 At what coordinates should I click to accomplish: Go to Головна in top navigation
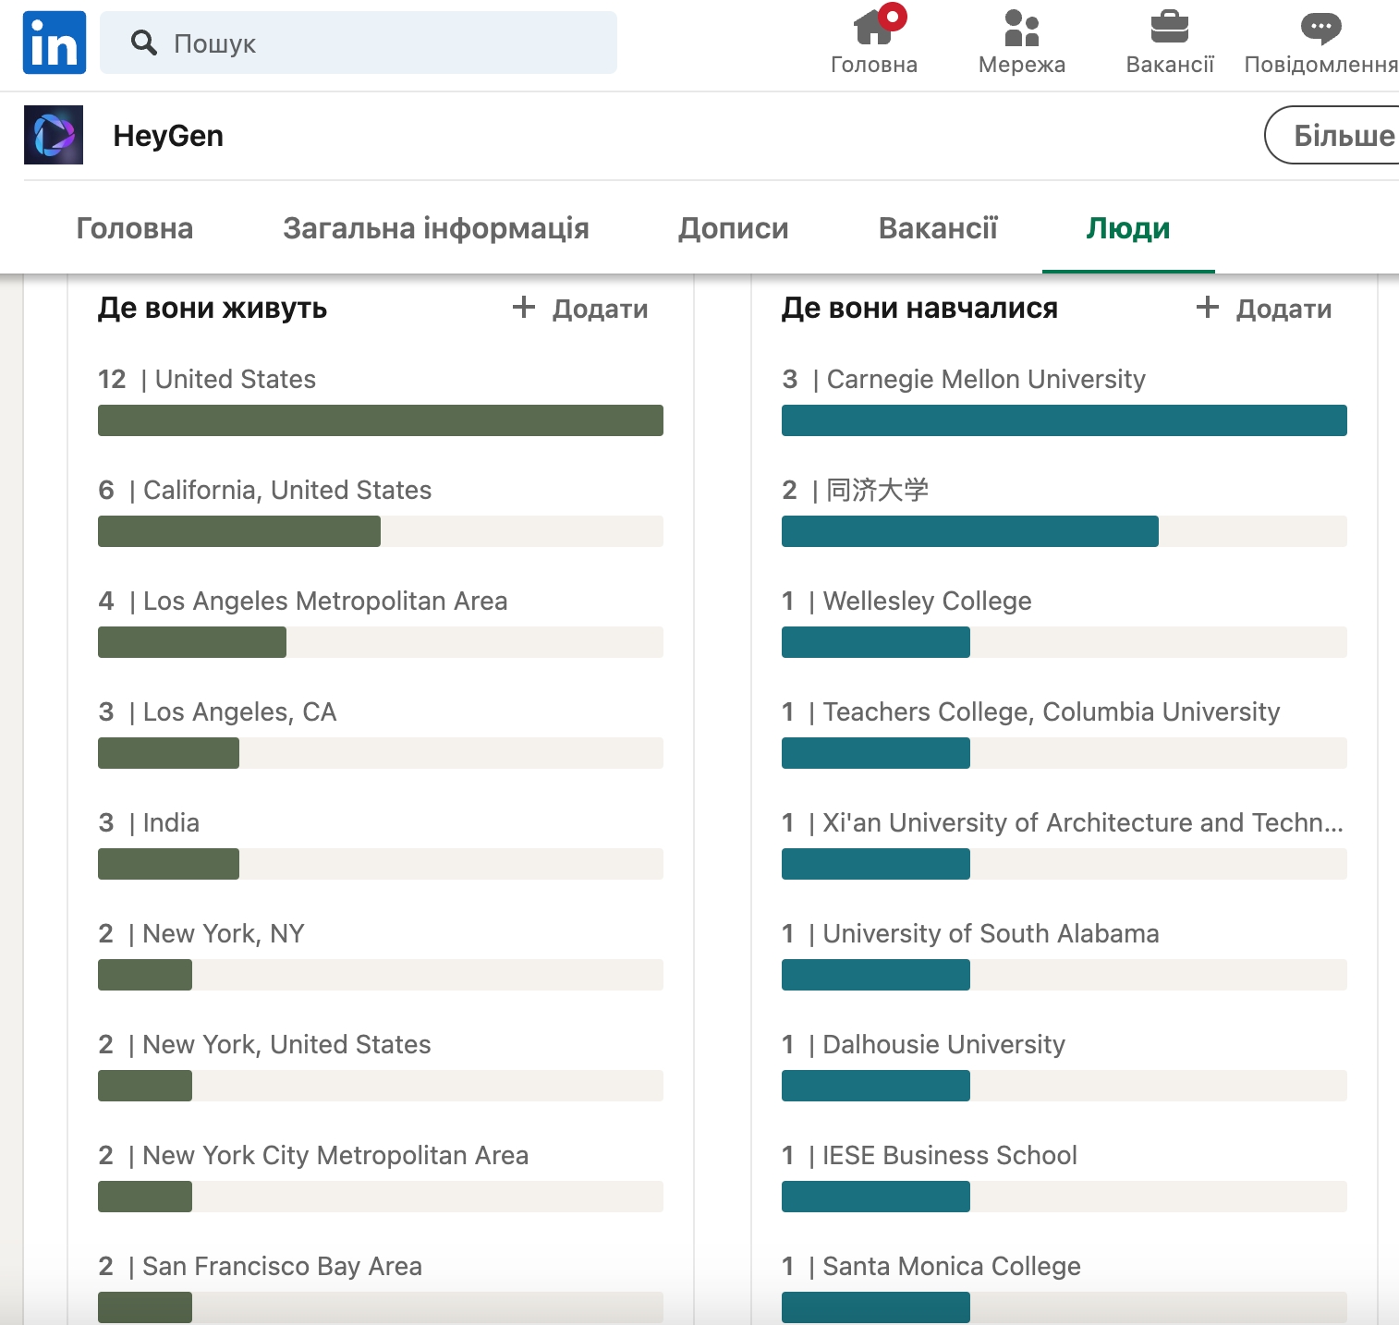(x=874, y=42)
